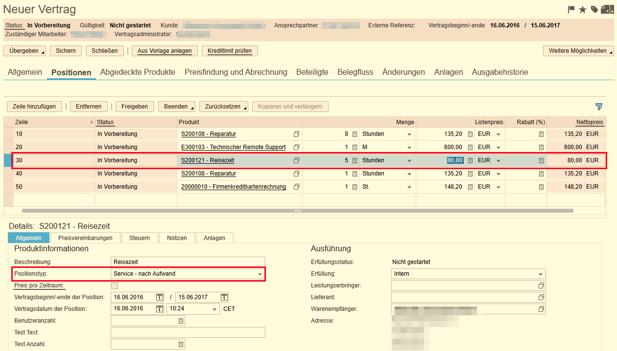Open calculator icon in Benutzeranzahl field
Screen dimensions: 617x351
pyautogui.click(x=181, y=321)
